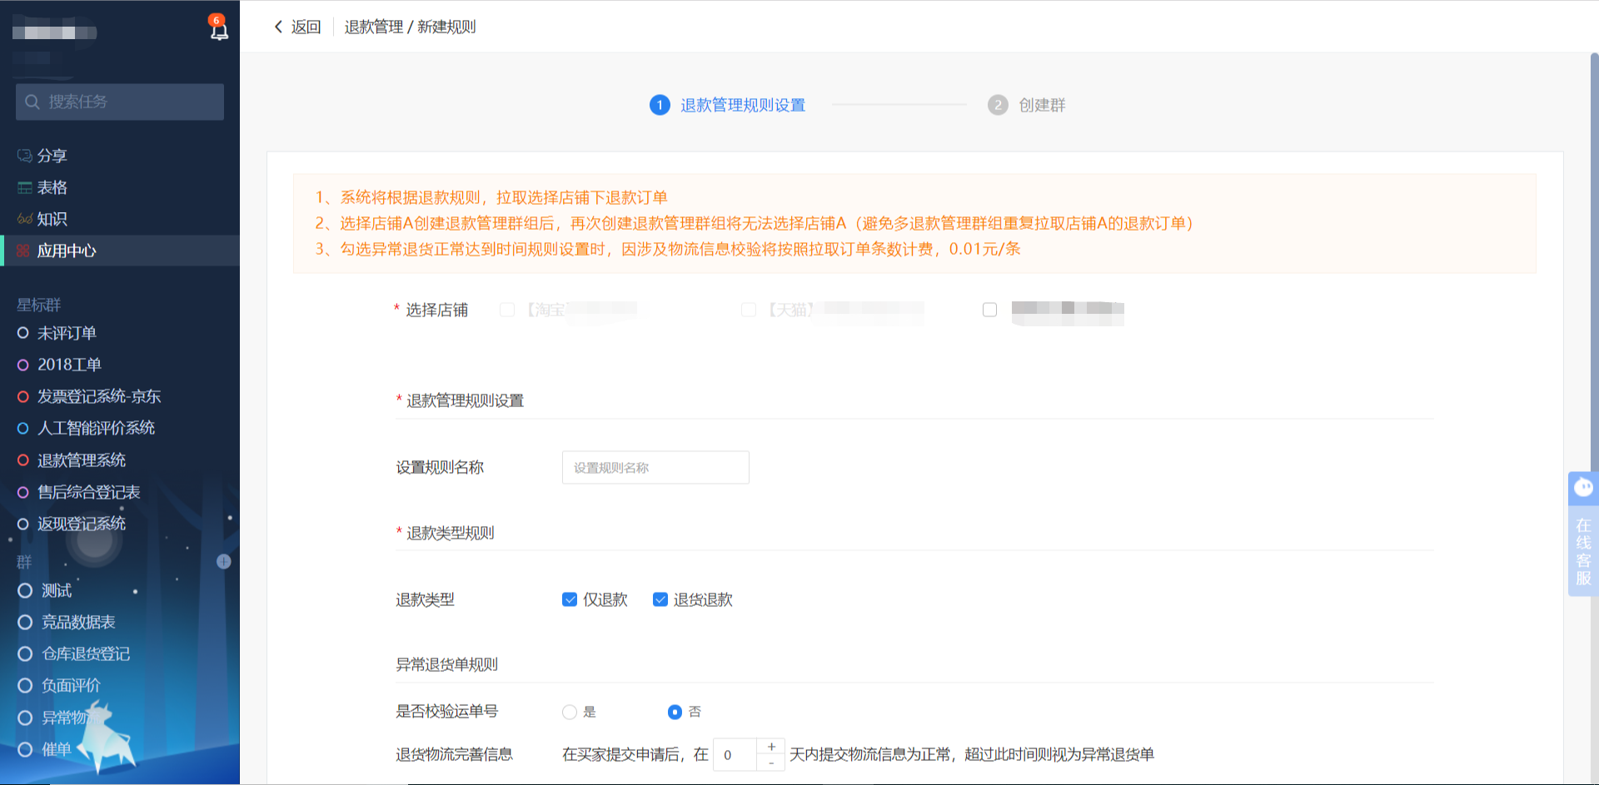This screenshot has height=785, width=1599.
Task: Click the 设置规则名称 input field
Action: pyautogui.click(x=655, y=468)
